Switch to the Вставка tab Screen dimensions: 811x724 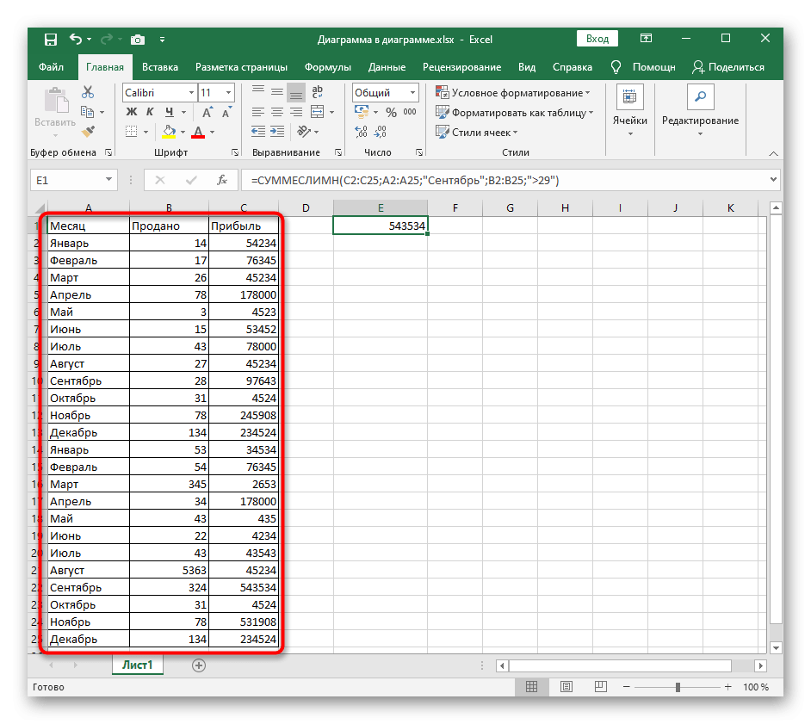tap(160, 67)
